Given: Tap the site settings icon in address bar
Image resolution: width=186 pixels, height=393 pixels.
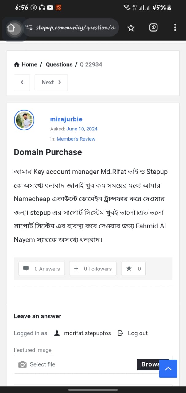Looking at the screenshot, I should point(29,28).
